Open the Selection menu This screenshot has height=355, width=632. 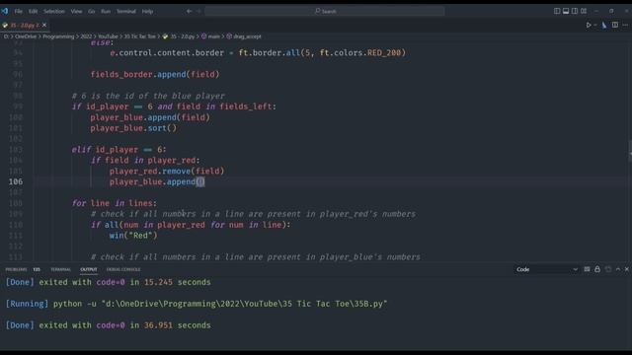(x=54, y=11)
